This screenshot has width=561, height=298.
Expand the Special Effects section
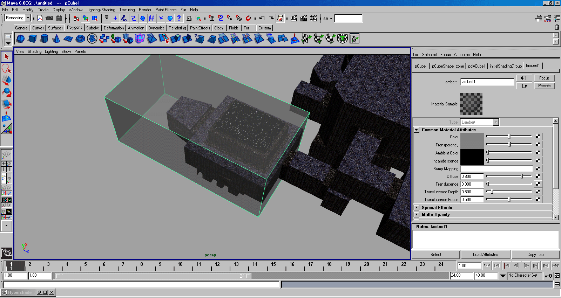(x=417, y=208)
